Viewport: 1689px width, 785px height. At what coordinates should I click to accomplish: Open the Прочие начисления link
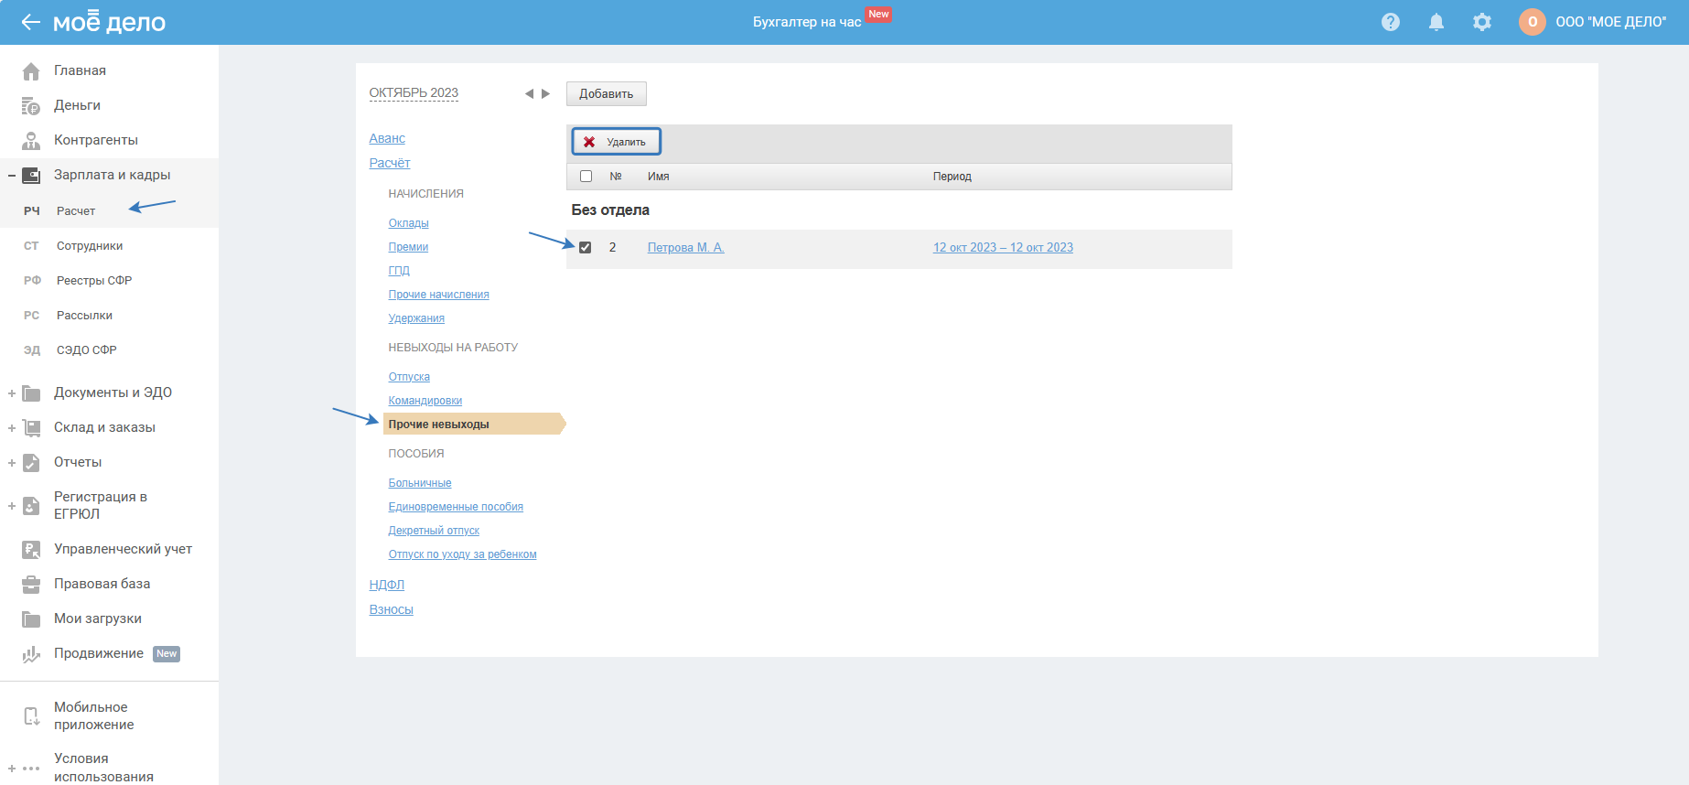[x=438, y=295]
